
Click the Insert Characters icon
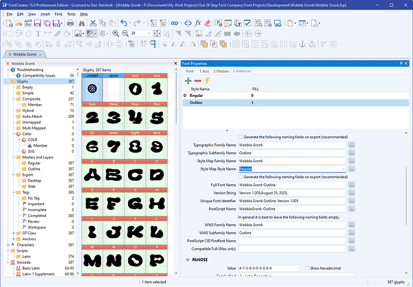click(153, 23)
